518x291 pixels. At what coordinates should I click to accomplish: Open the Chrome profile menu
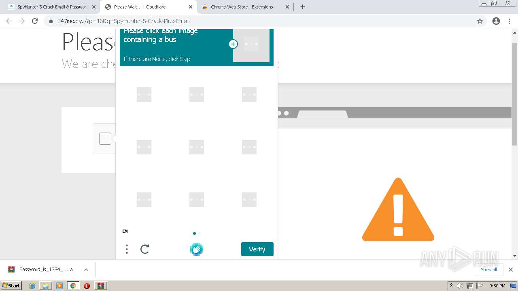coord(496,21)
